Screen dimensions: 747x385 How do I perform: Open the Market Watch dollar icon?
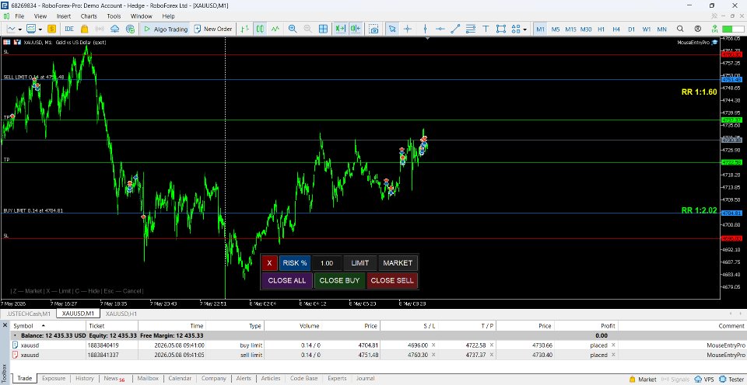(x=51, y=29)
